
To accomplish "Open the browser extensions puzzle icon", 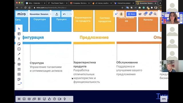I will [x=152, y=8].
